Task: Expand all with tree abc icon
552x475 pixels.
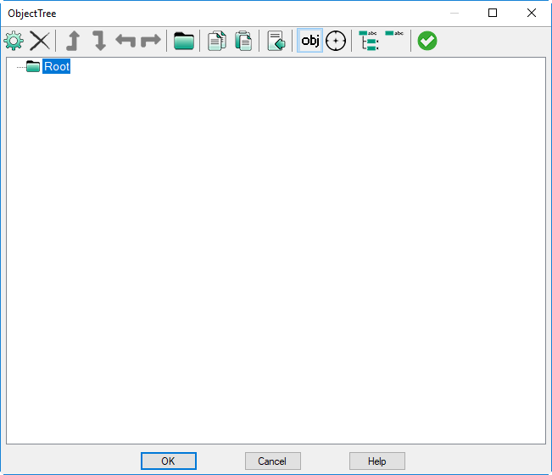Action: click(369, 41)
